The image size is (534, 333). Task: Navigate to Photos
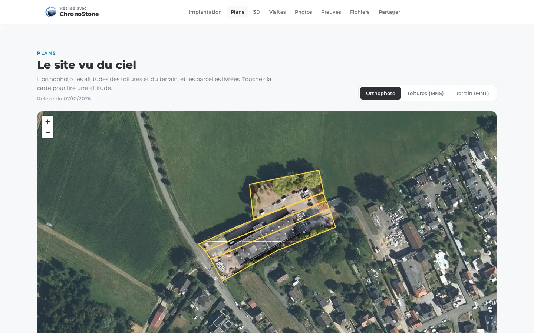click(x=303, y=12)
